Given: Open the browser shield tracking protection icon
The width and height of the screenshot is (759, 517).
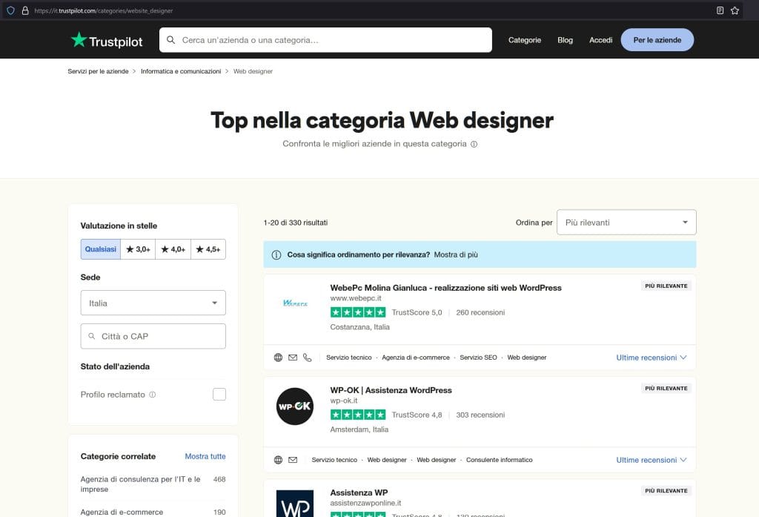Looking at the screenshot, I should pyautogui.click(x=10, y=10).
